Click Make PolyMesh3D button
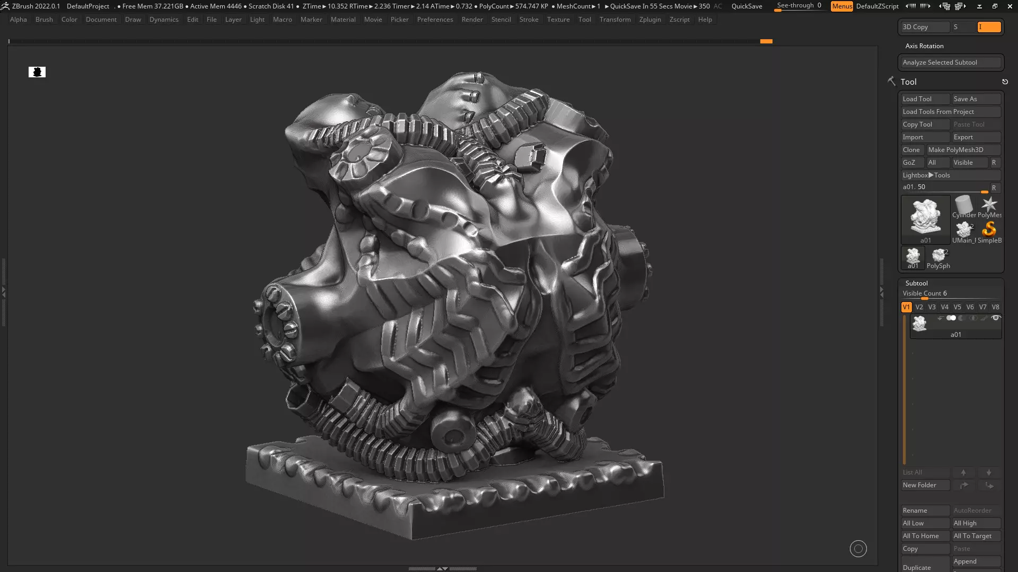The image size is (1018, 572). [963, 150]
